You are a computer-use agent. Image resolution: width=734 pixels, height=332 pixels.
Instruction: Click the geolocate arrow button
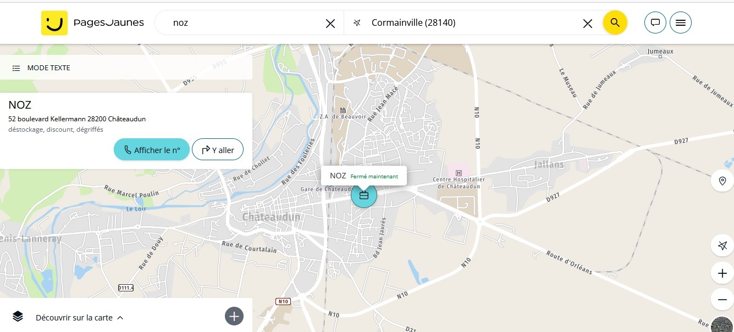(722, 245)
